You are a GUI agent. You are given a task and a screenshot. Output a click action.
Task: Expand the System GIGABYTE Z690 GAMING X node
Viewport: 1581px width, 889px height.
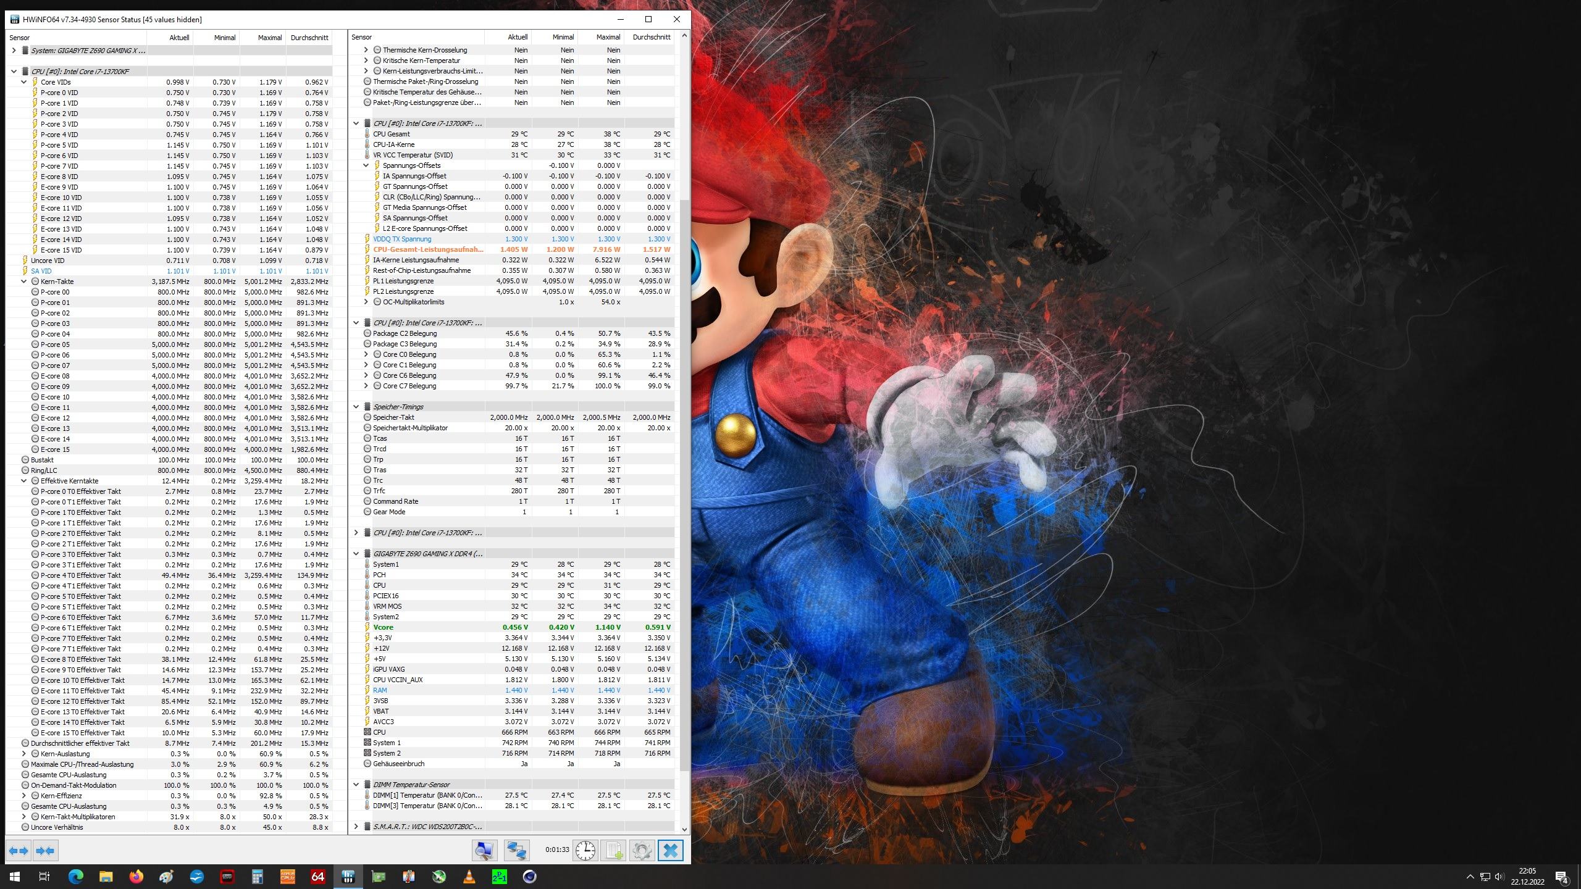coord(14,51)
